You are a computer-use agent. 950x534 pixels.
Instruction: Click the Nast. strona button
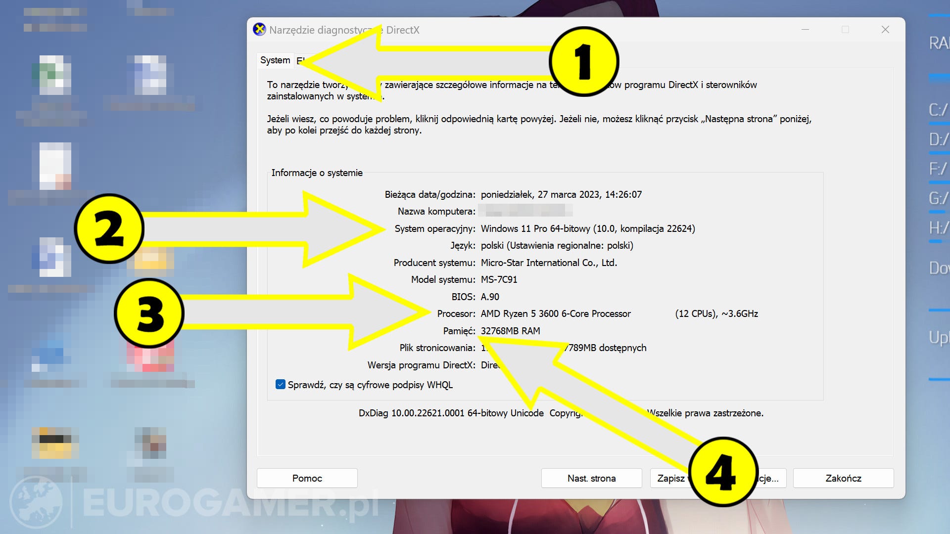(591, 478)
